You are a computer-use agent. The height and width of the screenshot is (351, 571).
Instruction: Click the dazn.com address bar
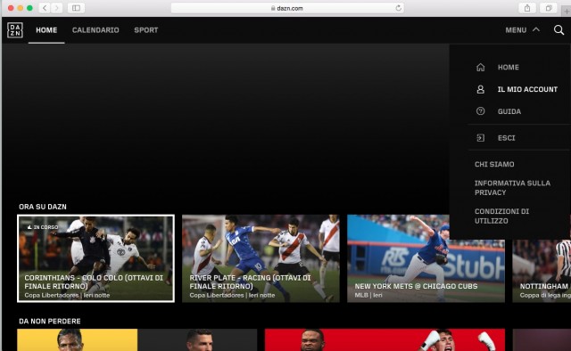[287, 8]
